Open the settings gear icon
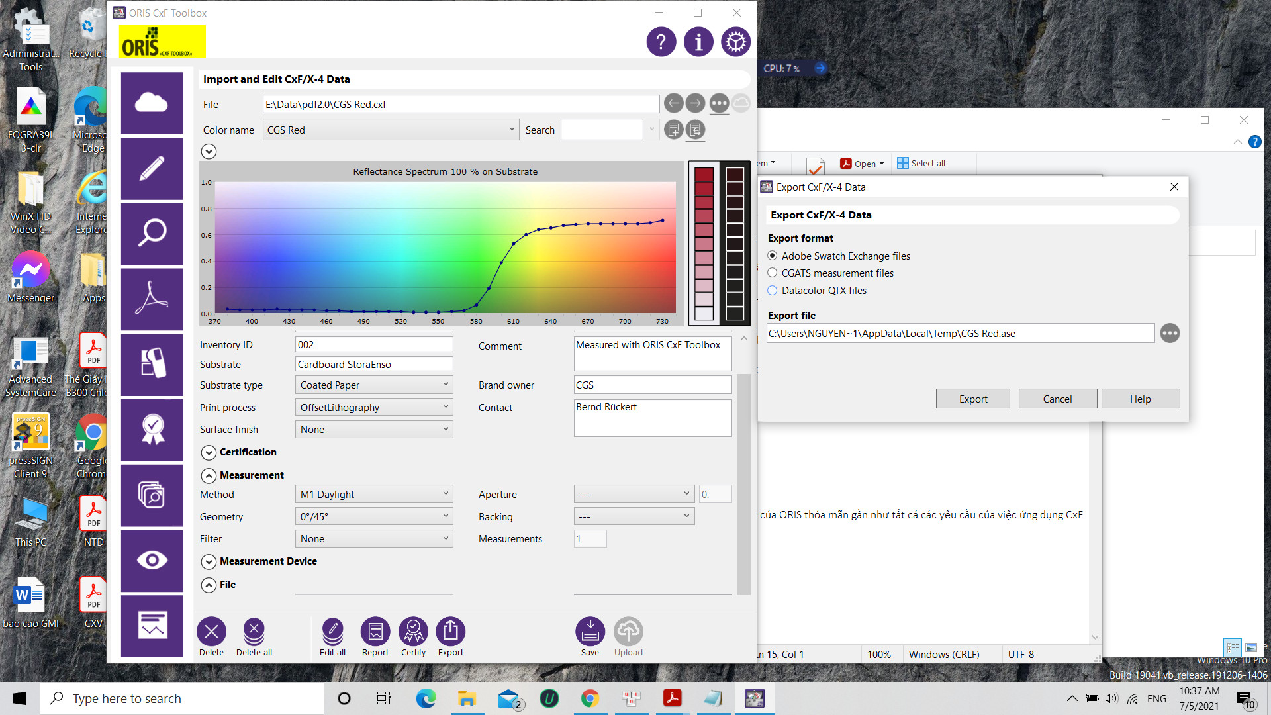This screenshot has width=1271, height=715. (x=735, y=42)
